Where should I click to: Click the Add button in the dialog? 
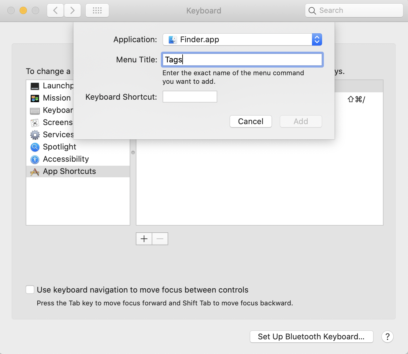click(301, 121)
